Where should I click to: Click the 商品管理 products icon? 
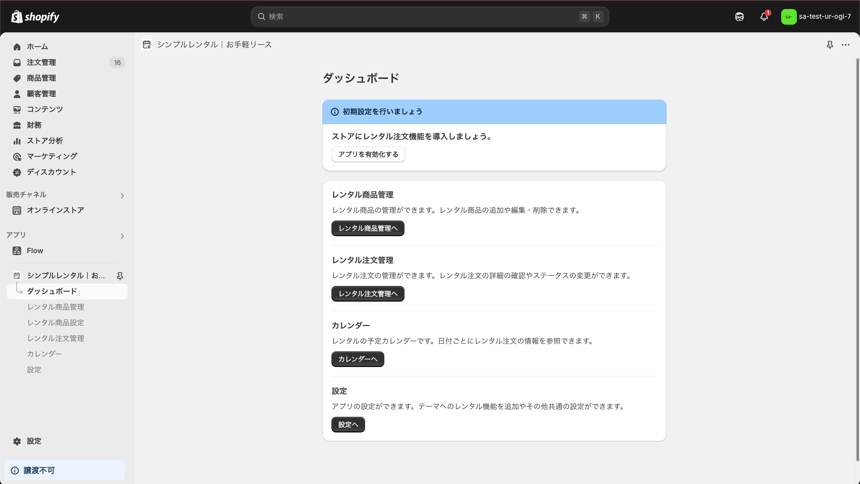tap(17, 78)
